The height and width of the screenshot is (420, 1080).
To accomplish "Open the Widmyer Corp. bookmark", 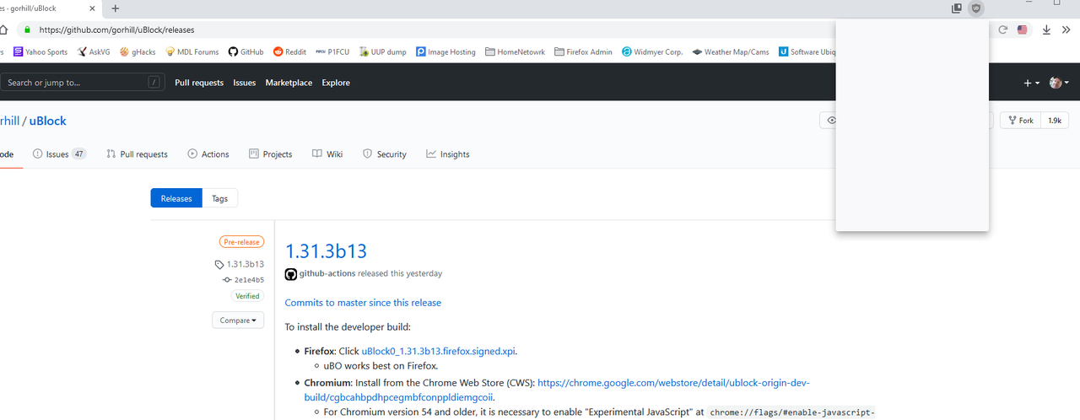I will [x=652, y=51].
